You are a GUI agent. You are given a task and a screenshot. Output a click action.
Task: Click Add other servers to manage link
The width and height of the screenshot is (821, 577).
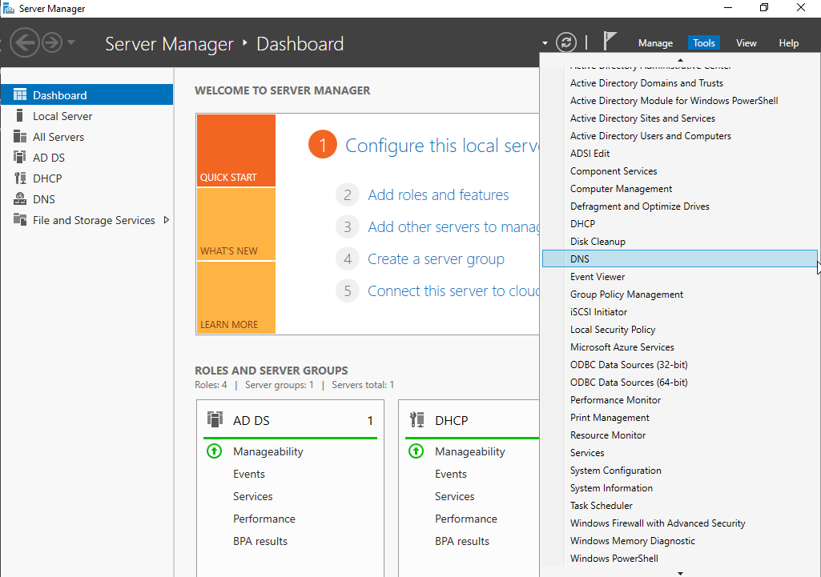(x=453, y=226)
